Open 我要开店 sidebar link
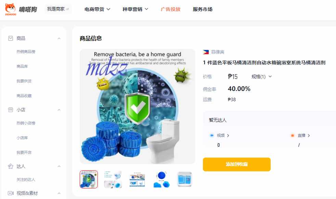 tap(24, 152)
